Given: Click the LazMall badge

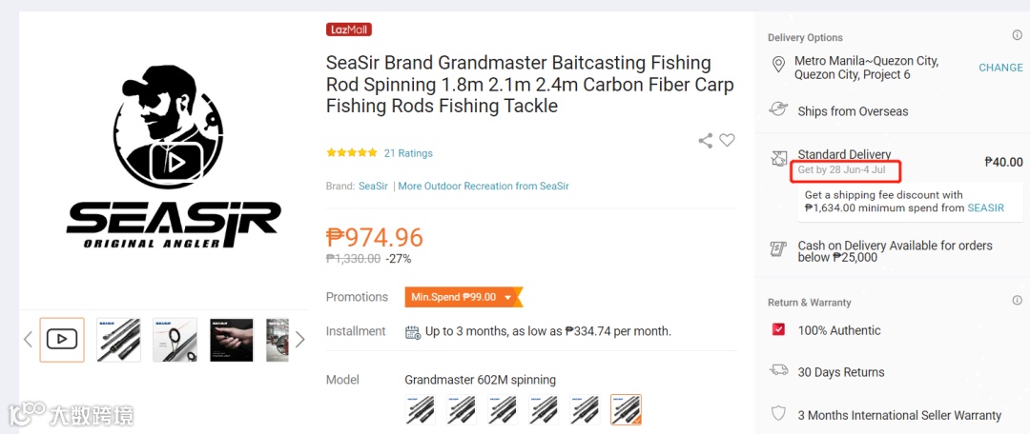Looking at the screenshot, I should [x=348, y=30].
